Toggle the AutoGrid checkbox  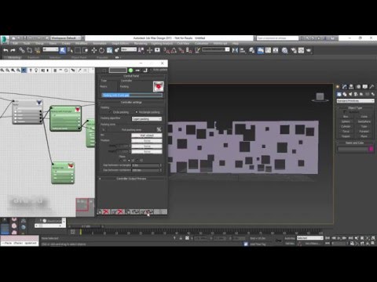[x=345, y=112]
